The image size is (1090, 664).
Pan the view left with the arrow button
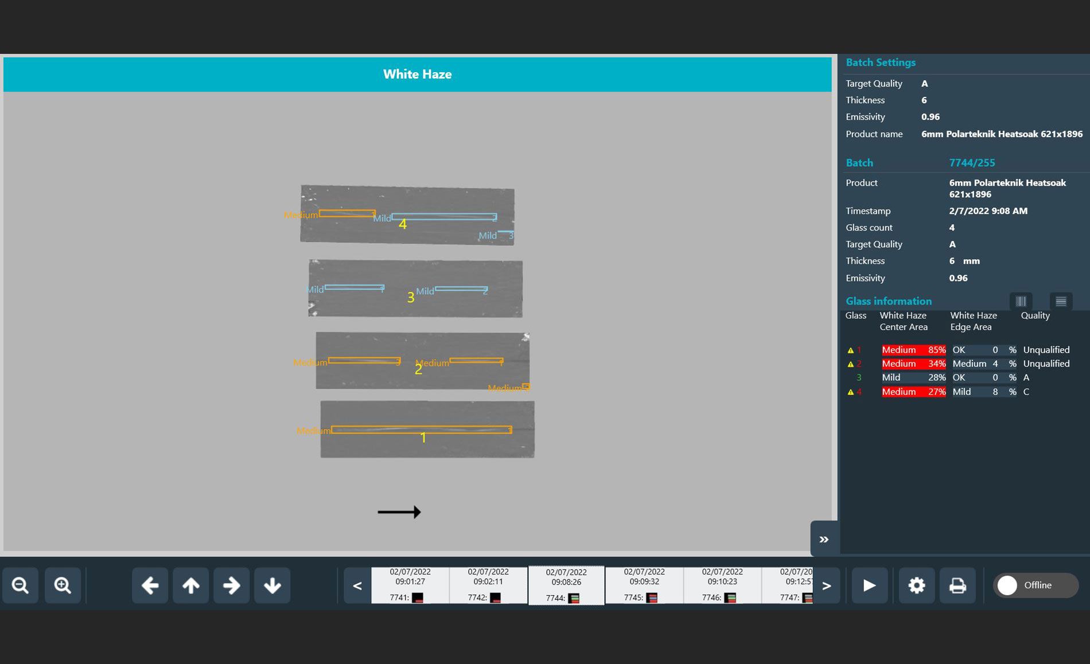(x=150, y=585)
